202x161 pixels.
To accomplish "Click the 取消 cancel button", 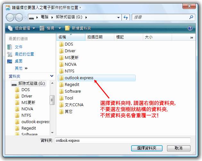I will click(179, 148).
